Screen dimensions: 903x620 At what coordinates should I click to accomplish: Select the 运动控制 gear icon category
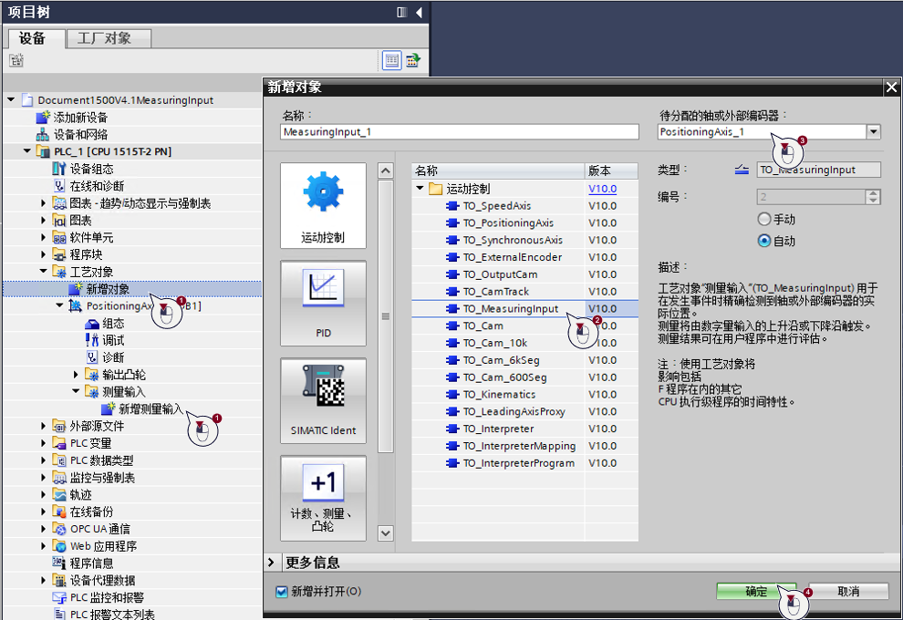pos(323,205)
